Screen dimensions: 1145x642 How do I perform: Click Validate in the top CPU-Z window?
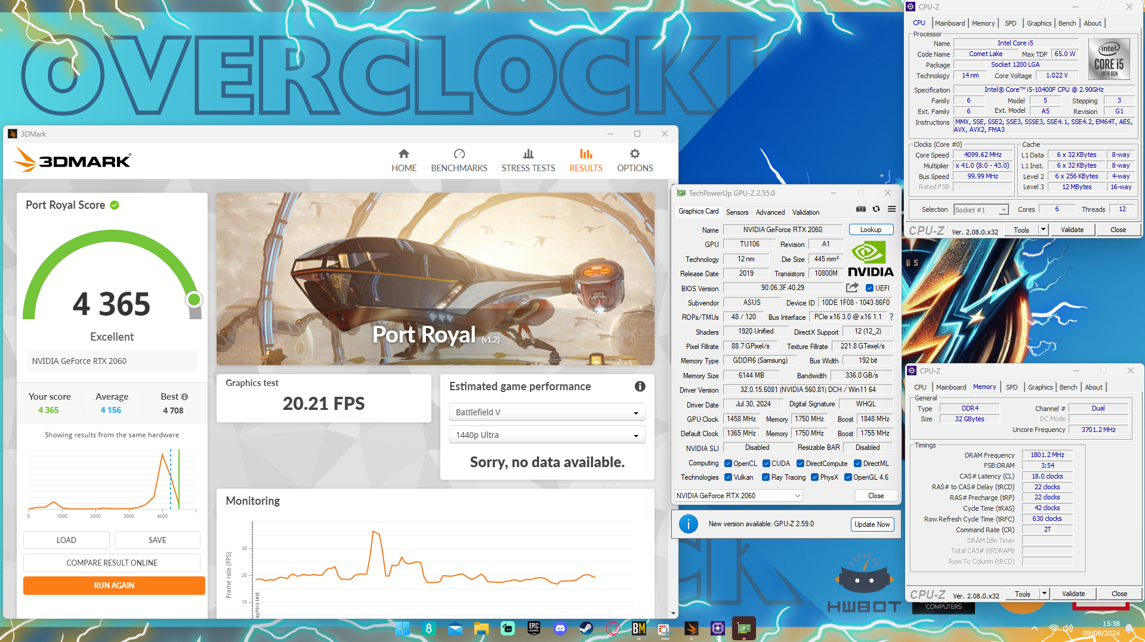click(x=1072, y=230)
